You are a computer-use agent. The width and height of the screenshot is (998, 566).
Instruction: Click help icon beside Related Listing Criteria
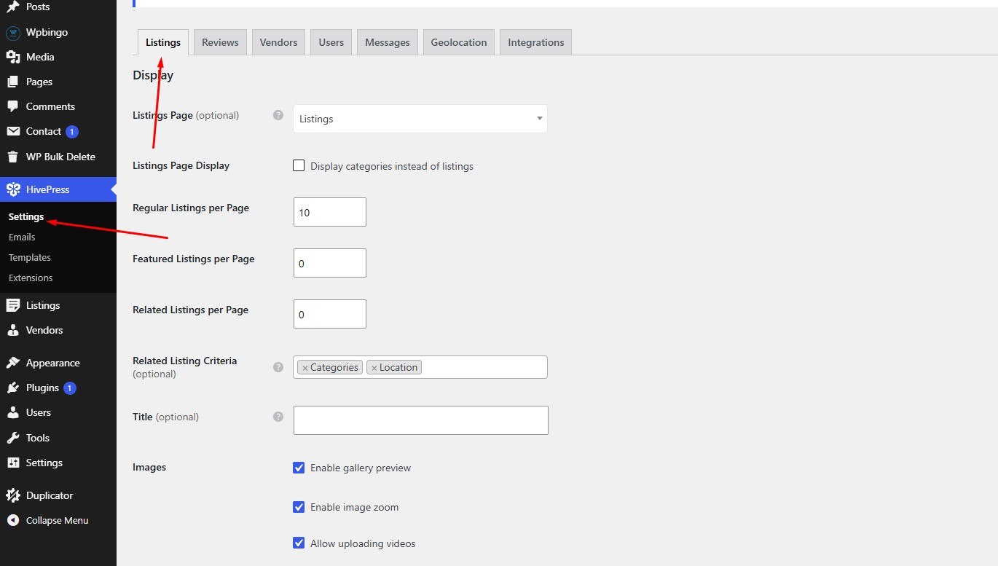click(278, 367)
